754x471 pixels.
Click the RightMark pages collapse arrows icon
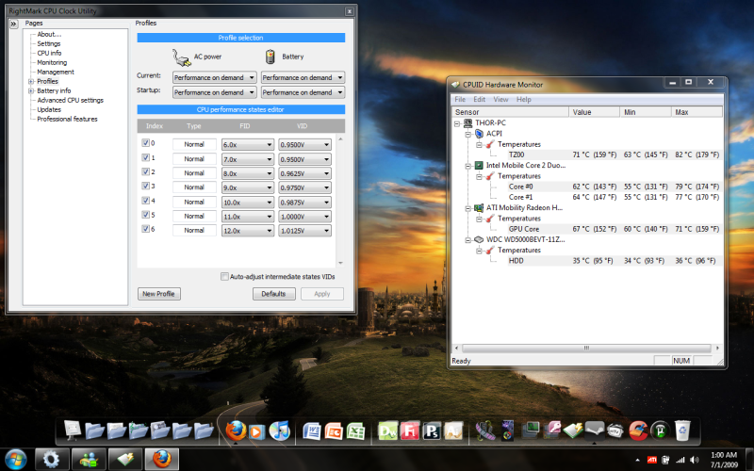click(x=13, y=24)
